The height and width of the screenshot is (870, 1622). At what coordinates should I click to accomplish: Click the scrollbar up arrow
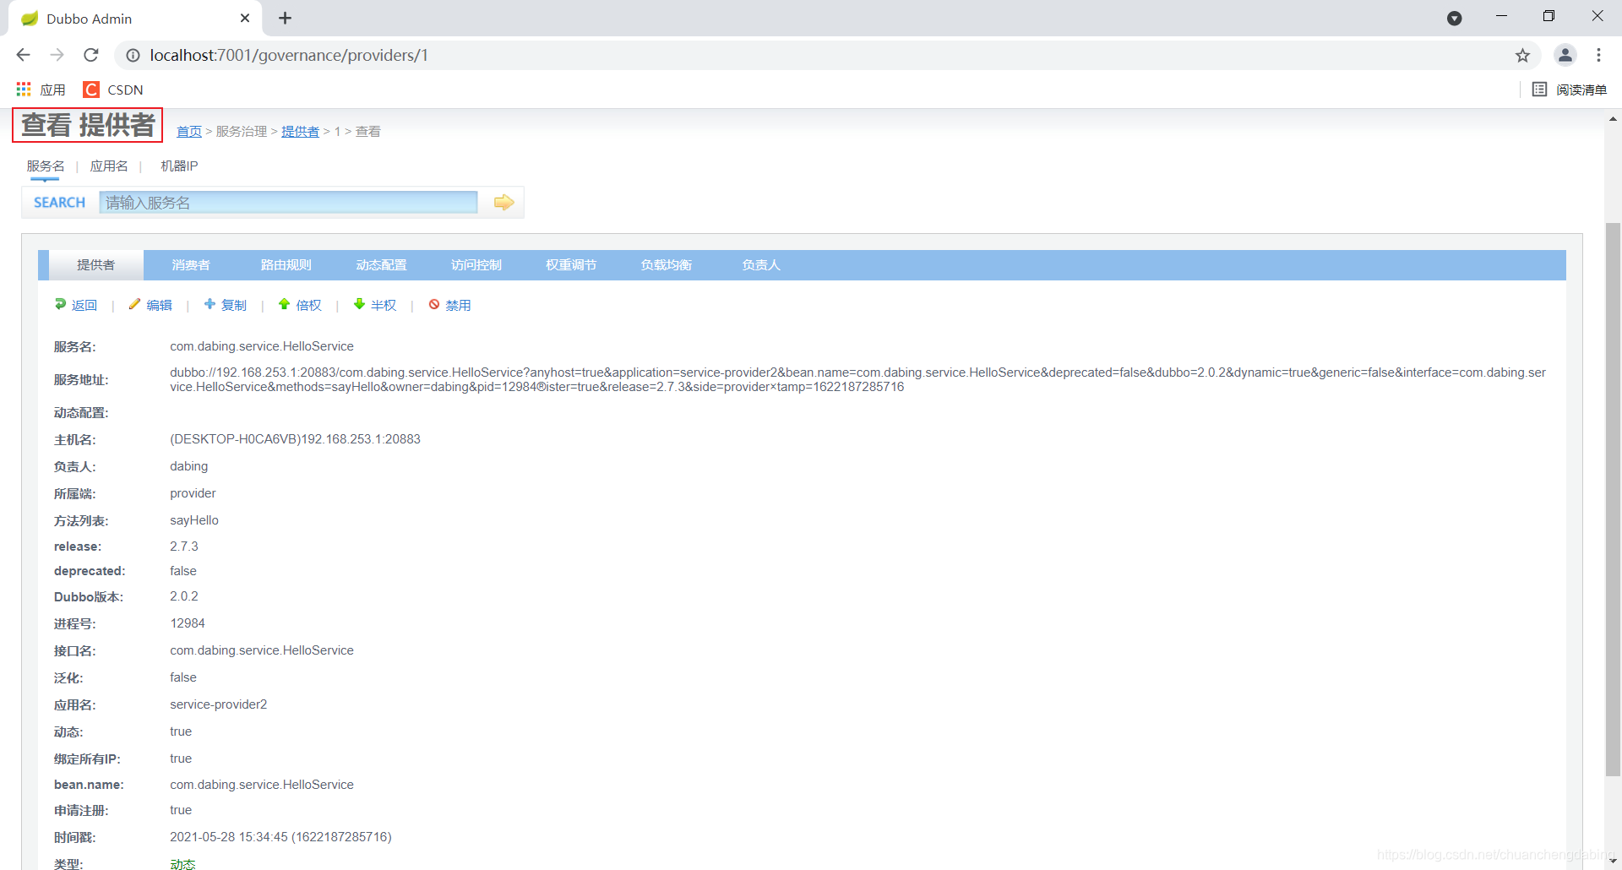coord(1613,119)
